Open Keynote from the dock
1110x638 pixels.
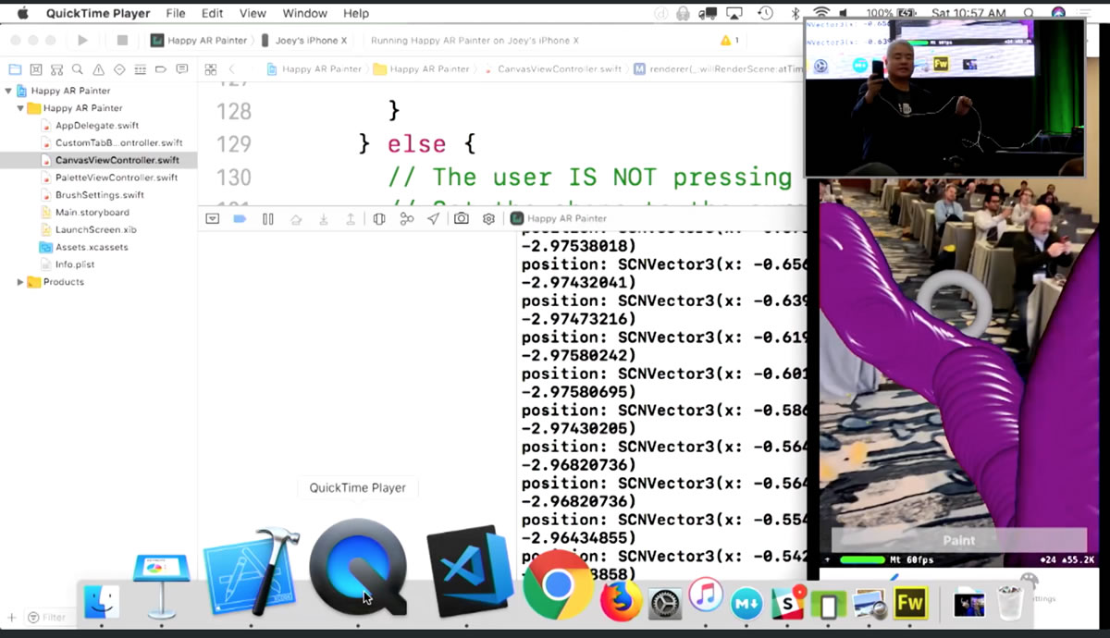click(x=161, y=587)
